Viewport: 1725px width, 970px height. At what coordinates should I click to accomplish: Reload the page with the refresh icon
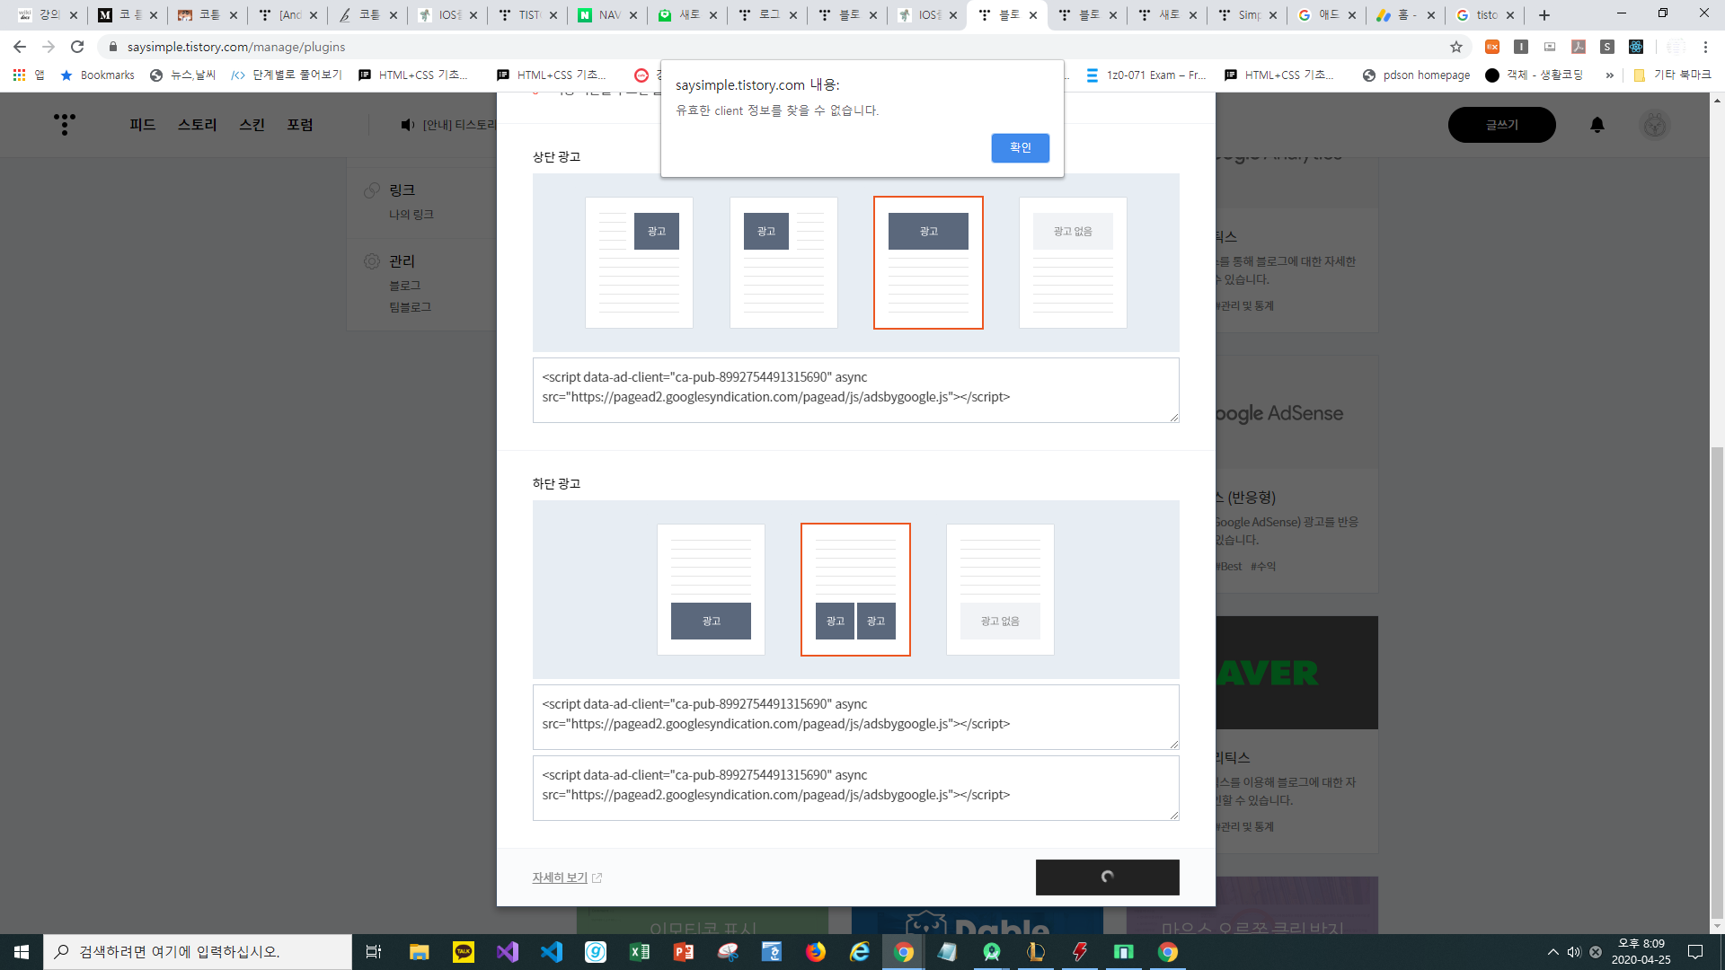[x=77, y=47]
